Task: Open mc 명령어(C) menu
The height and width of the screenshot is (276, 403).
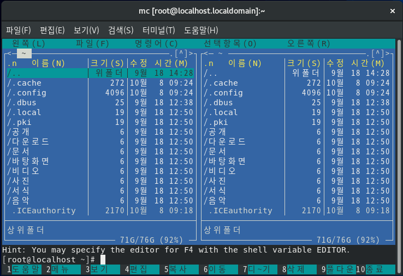Action: (x=156, y=44)
